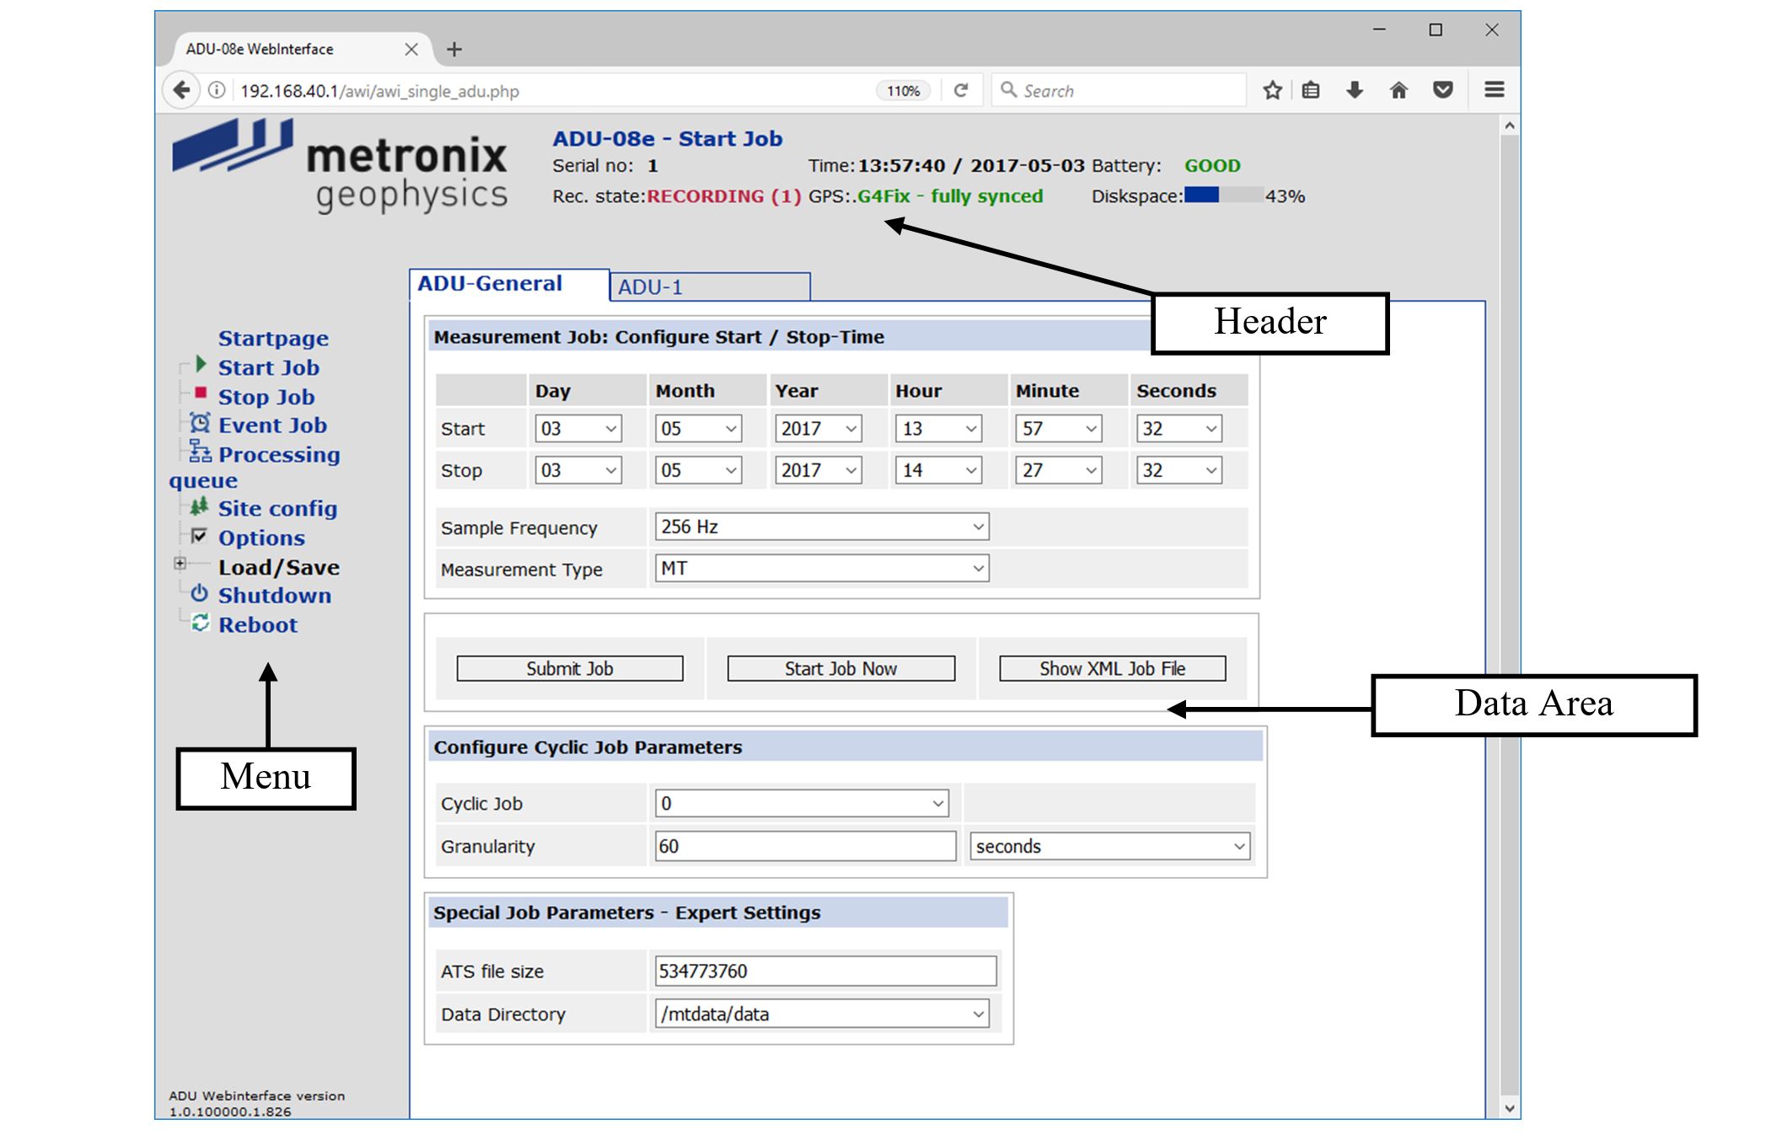Screen dimensions: 1766x1135
Task: Click the Pocket shield icon
Action: (1443, 89)
